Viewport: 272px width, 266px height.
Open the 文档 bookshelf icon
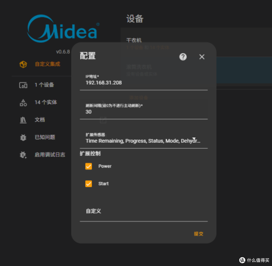coord(23,120)
